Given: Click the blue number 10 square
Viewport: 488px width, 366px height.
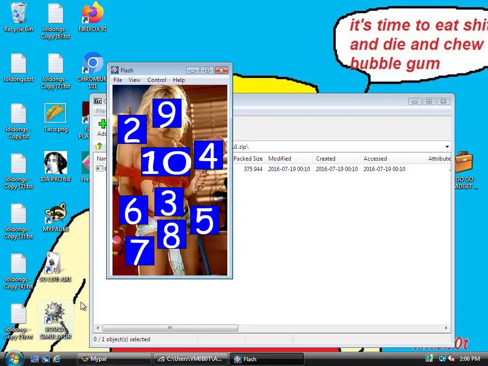Looking at the screenshot, I should (165, 162).
